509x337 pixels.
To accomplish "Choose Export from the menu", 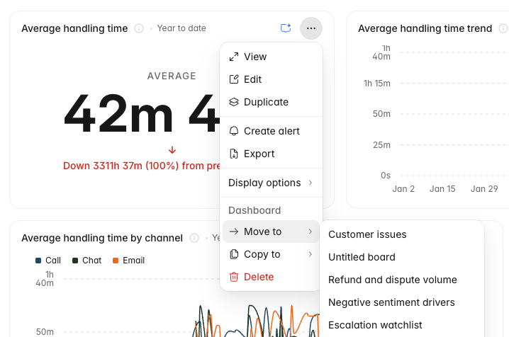I will [x=271, y=154].
